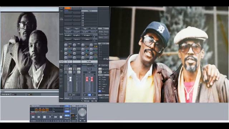Click left snapshot icon below snapshot list
The image size is (229, 129).
tap(104, 59)
